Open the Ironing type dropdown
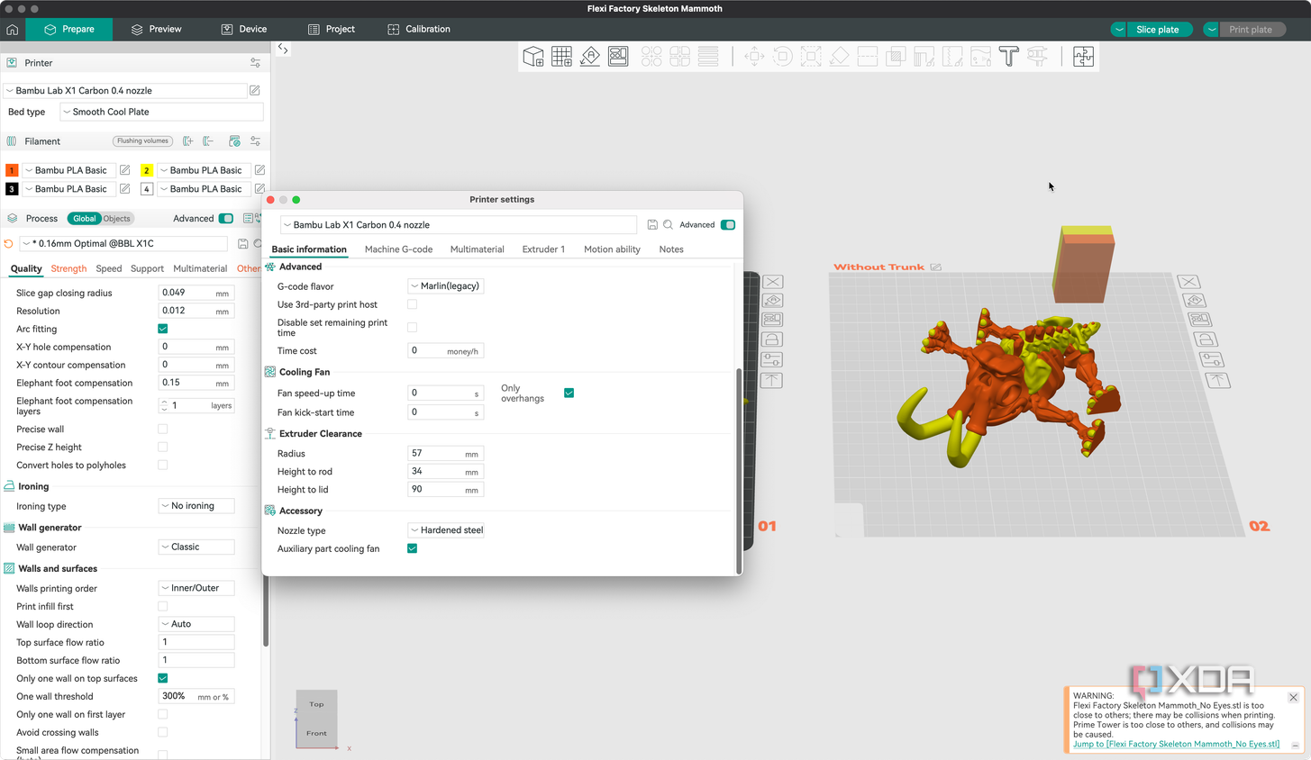 point(196,506)
